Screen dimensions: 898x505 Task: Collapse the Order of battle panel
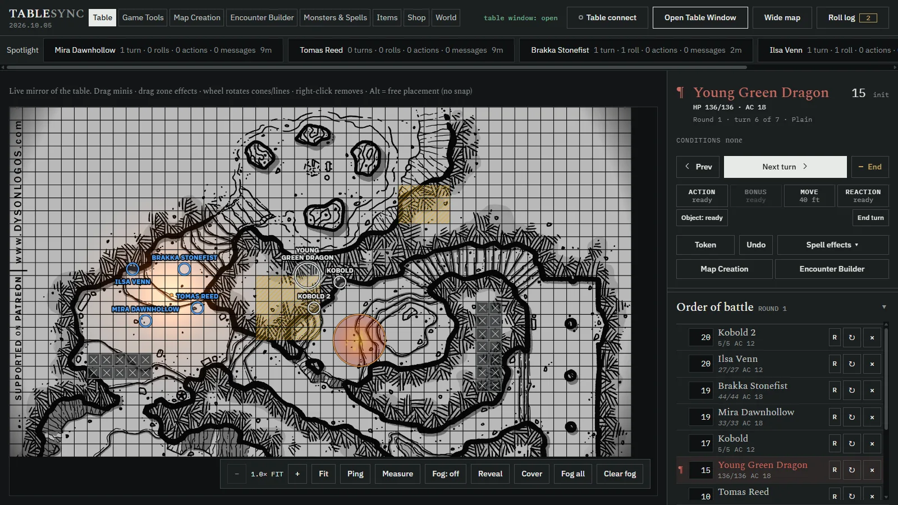coord(884,307)
